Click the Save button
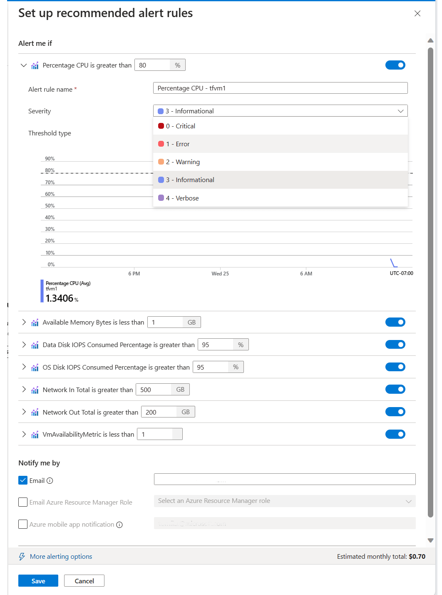The image size is (442, 595). point(38,580)
